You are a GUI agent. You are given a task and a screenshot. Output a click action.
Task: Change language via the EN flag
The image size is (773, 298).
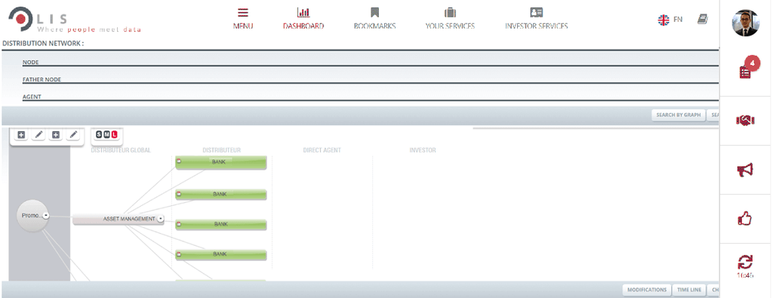tap(664, 20)
